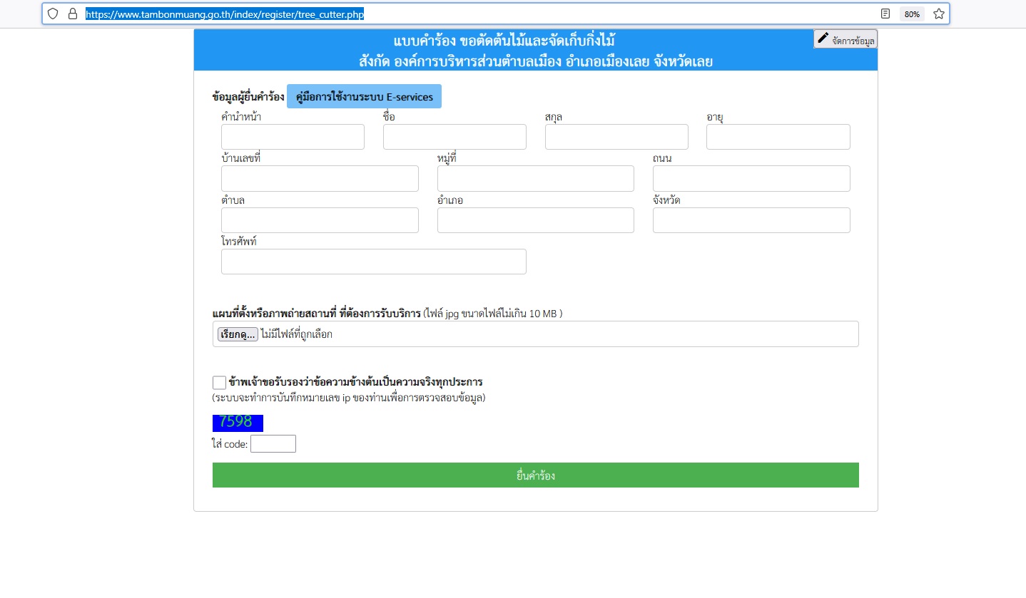Image resolution: width=1026 pixels, height=598 pixels.
Task: Toggle reader view icon in address bar
Action: (885, 14)
